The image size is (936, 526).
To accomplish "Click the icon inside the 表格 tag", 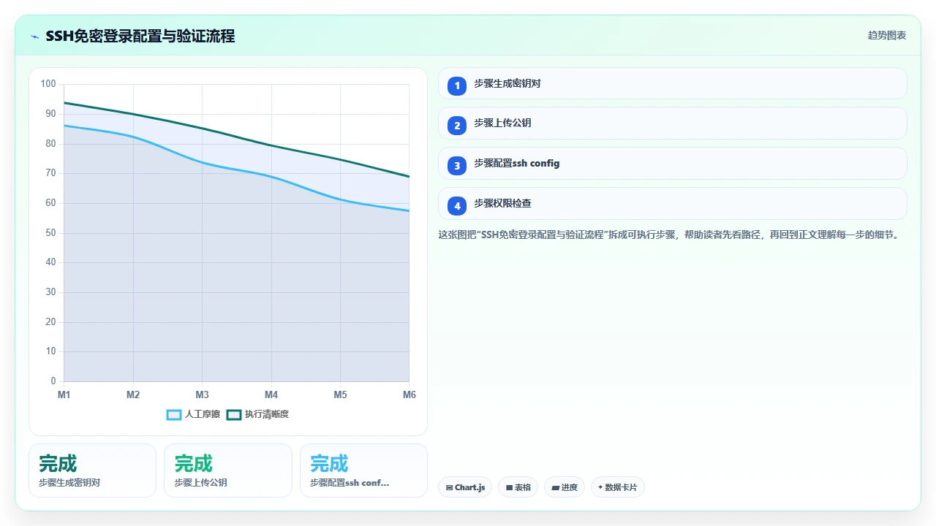I will 509,487.
